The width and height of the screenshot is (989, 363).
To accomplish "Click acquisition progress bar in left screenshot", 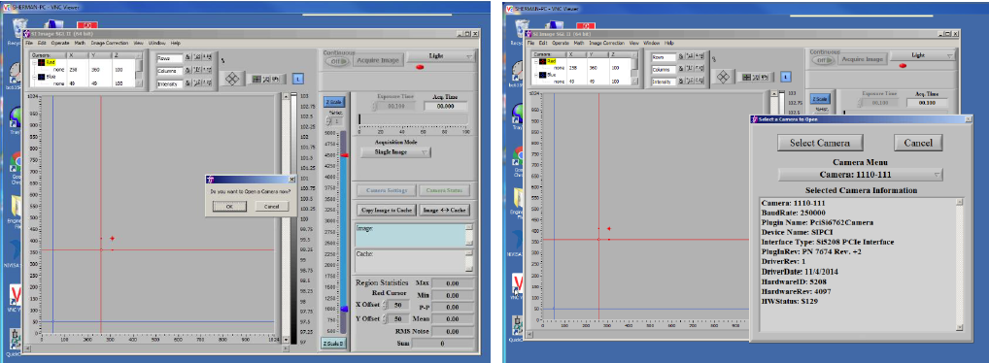I will [x=414, y=119].
